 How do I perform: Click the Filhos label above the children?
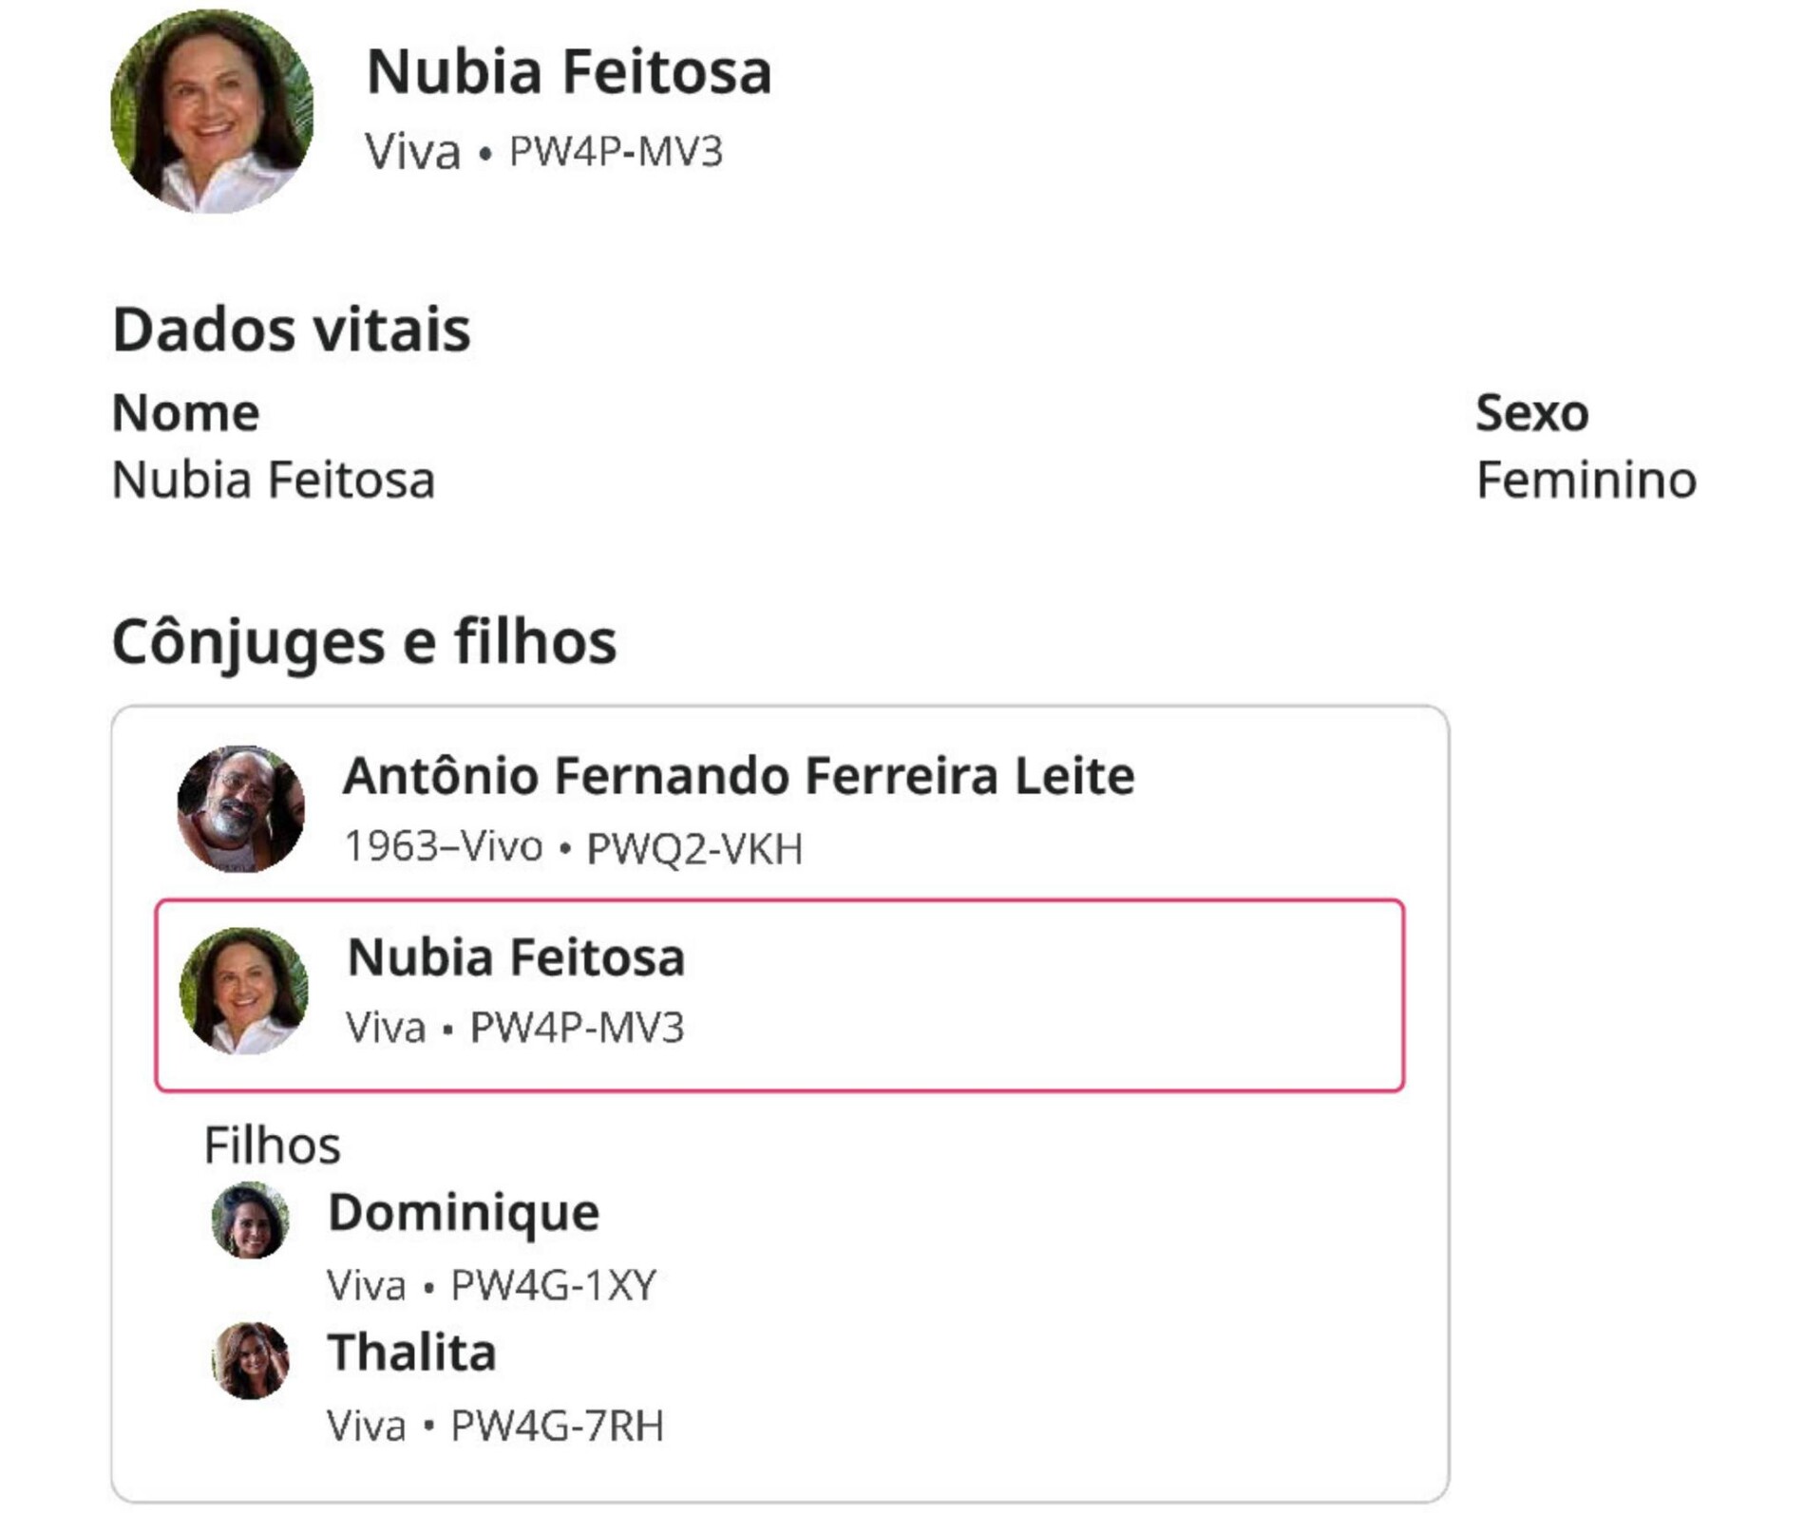click(x=272, y=1145)
